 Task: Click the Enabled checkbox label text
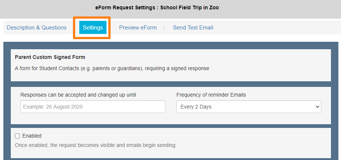pos(32,136)
